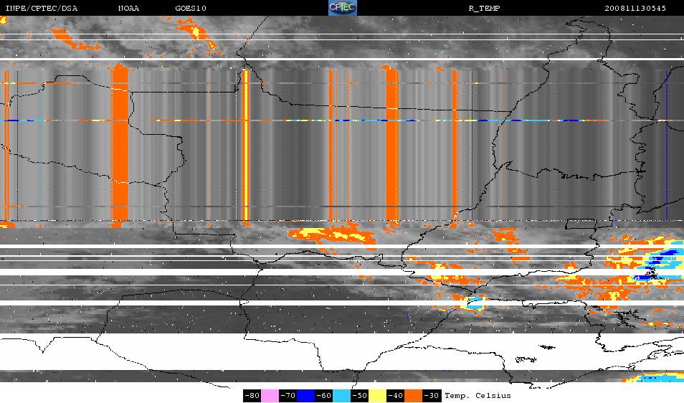Image resolution: width=684 pixels, height=403 pixels.
Task: Click the -80 legend value
Action: tap(252, 396)
